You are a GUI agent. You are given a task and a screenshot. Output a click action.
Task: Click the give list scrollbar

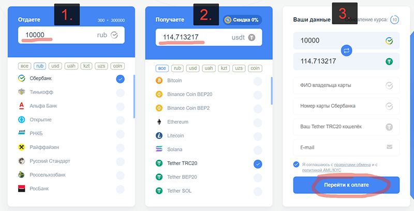click(x=134, y=96)
